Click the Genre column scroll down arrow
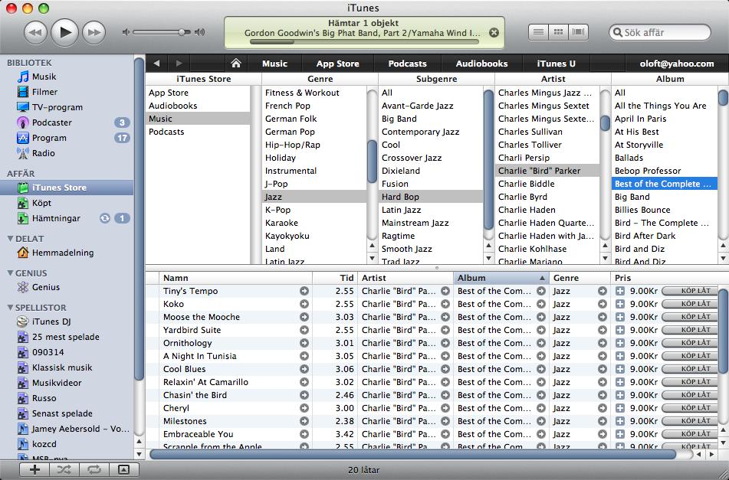The width and height of the screenshot is (729, 480). (372, 258)
